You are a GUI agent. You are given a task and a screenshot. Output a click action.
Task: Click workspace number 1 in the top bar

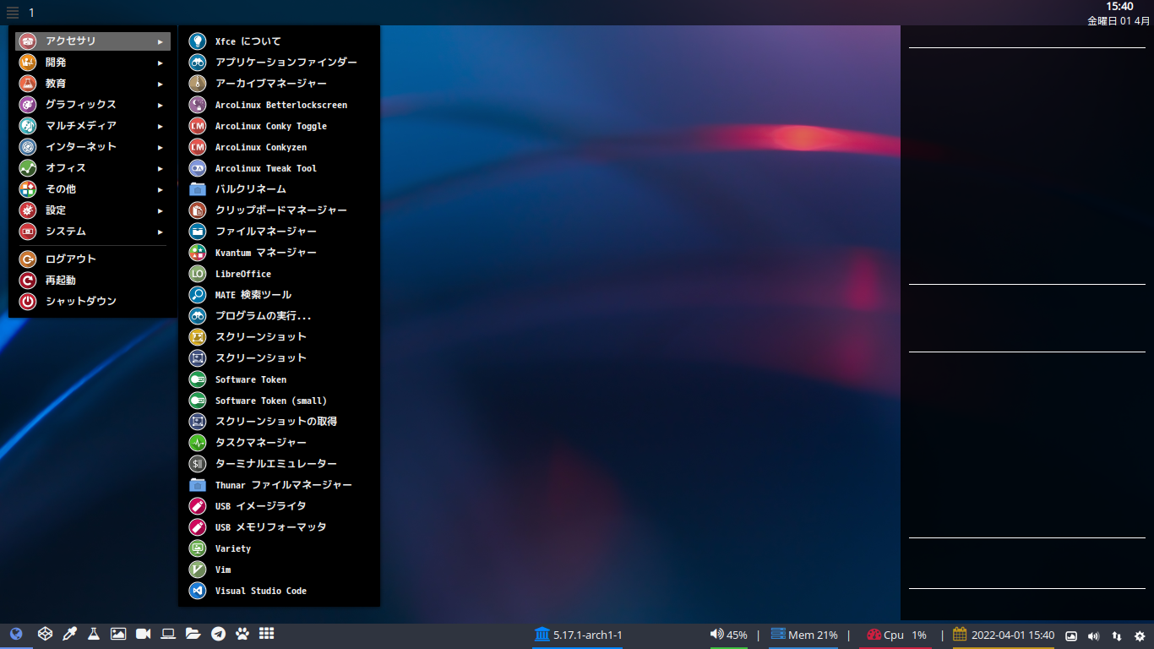32,13
